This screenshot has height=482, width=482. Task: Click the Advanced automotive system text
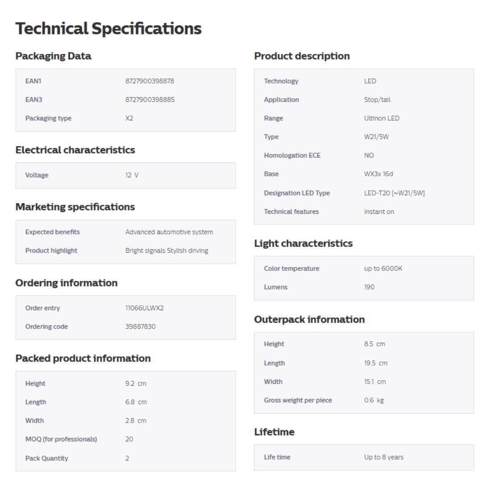point(169,232)
